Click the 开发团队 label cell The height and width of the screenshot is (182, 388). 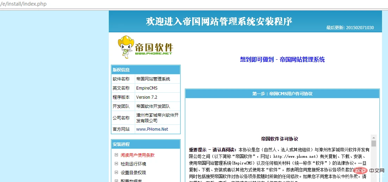[123, 106]
